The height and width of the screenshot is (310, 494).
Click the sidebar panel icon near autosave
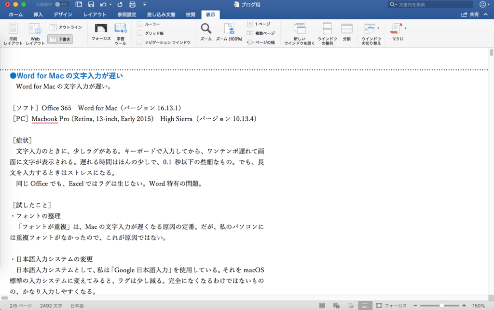coord(79,4)
